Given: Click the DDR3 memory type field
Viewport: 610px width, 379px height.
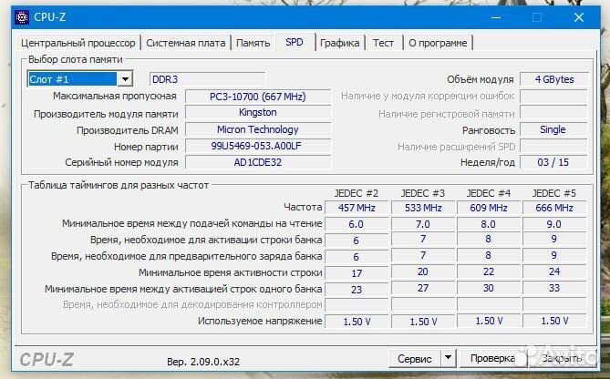Looking at the screenshot, I should pos(207,79).
